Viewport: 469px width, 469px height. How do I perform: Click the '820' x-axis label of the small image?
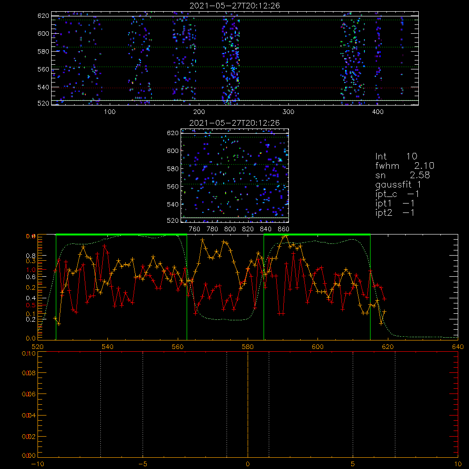click(248, 229)
